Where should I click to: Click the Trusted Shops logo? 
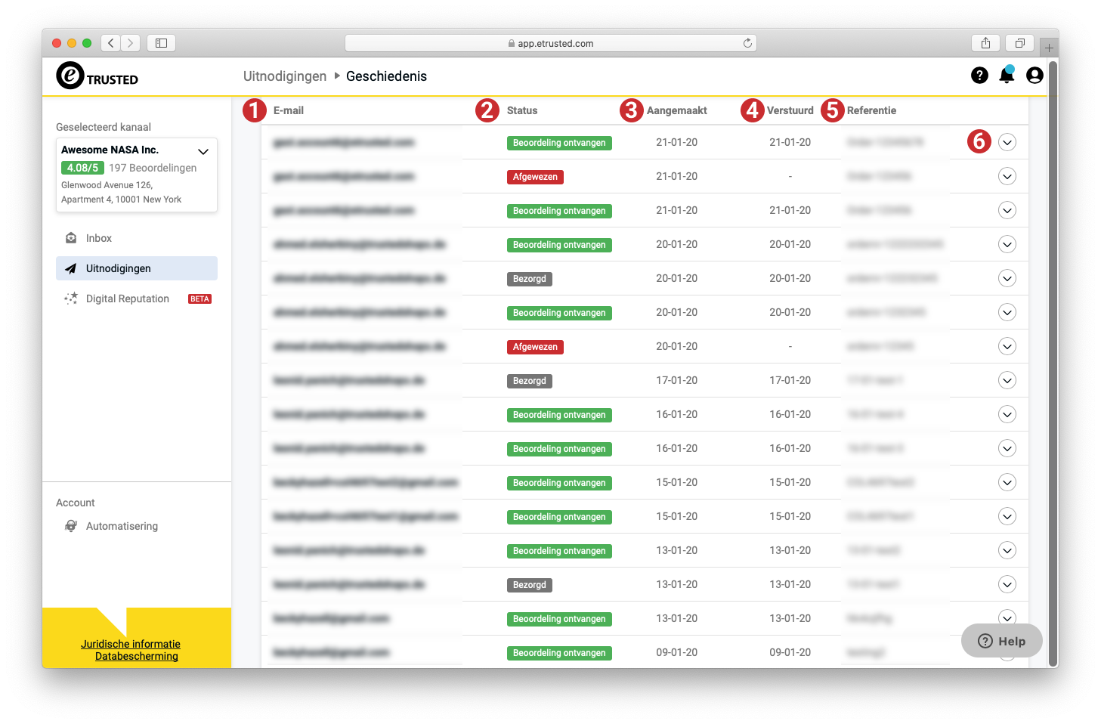(97, 76)
